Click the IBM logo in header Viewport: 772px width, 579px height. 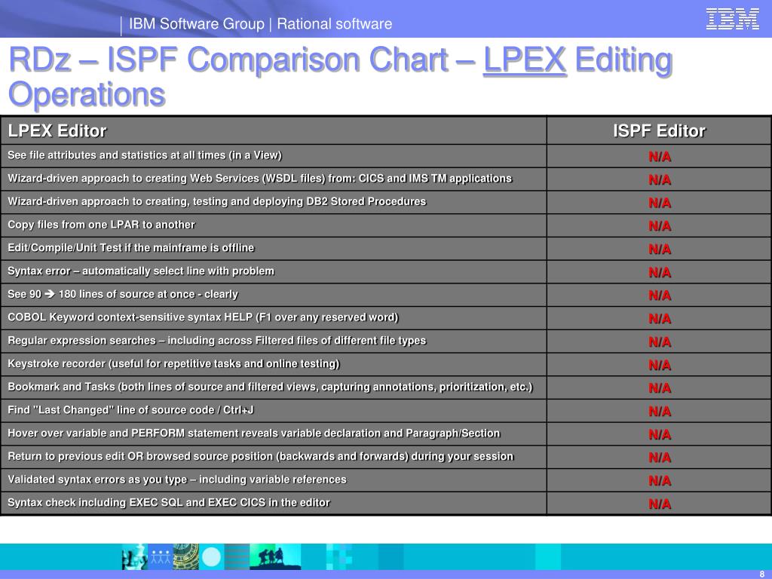[732, 19]
